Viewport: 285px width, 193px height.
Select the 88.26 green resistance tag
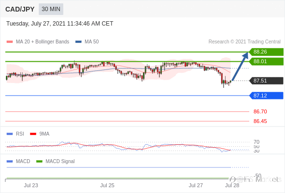266,52
